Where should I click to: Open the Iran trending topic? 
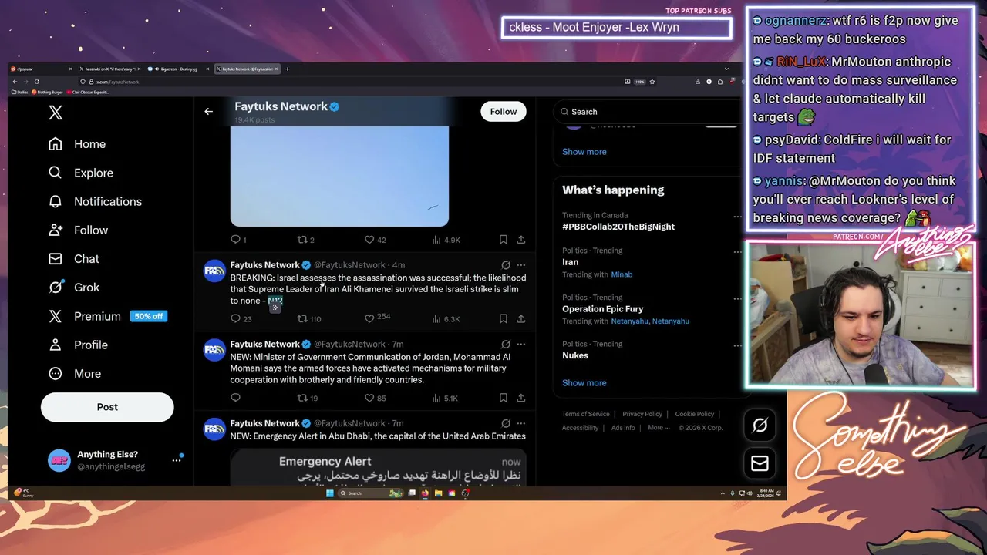click(x=570, y=262)
